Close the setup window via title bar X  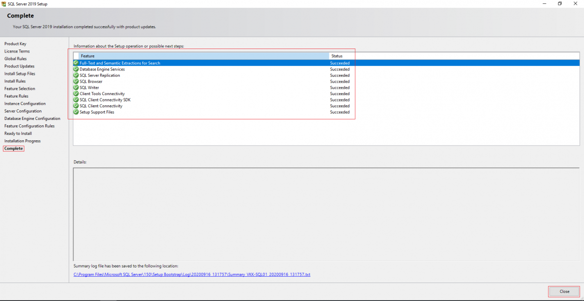tap(576, 3)
